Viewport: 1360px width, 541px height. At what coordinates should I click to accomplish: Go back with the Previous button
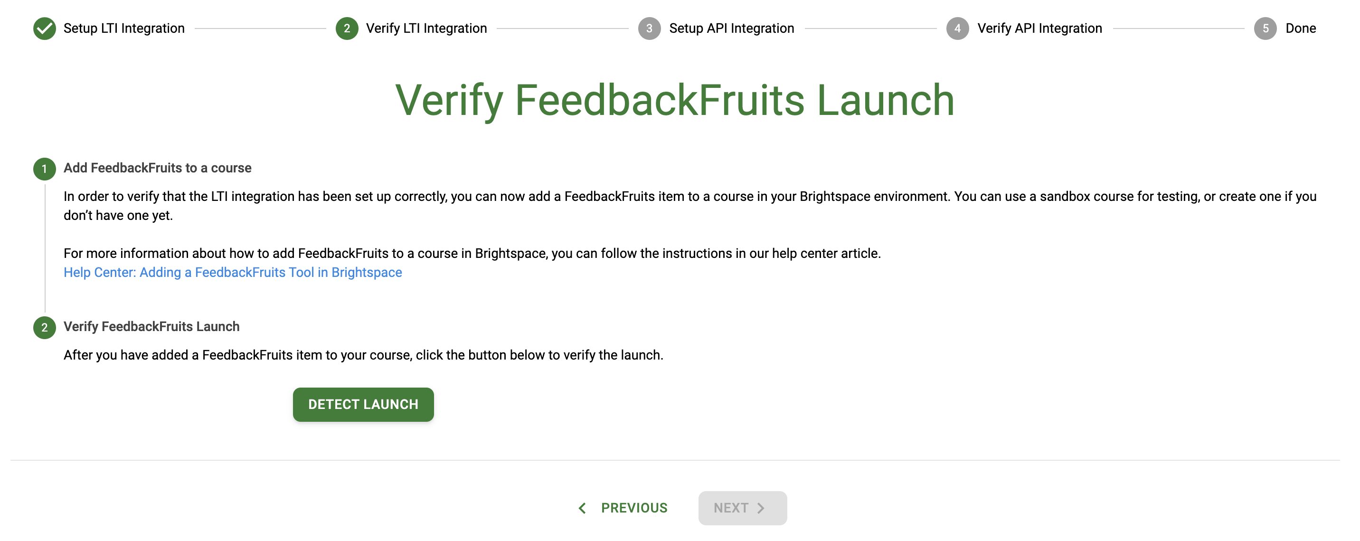(623, 508)
